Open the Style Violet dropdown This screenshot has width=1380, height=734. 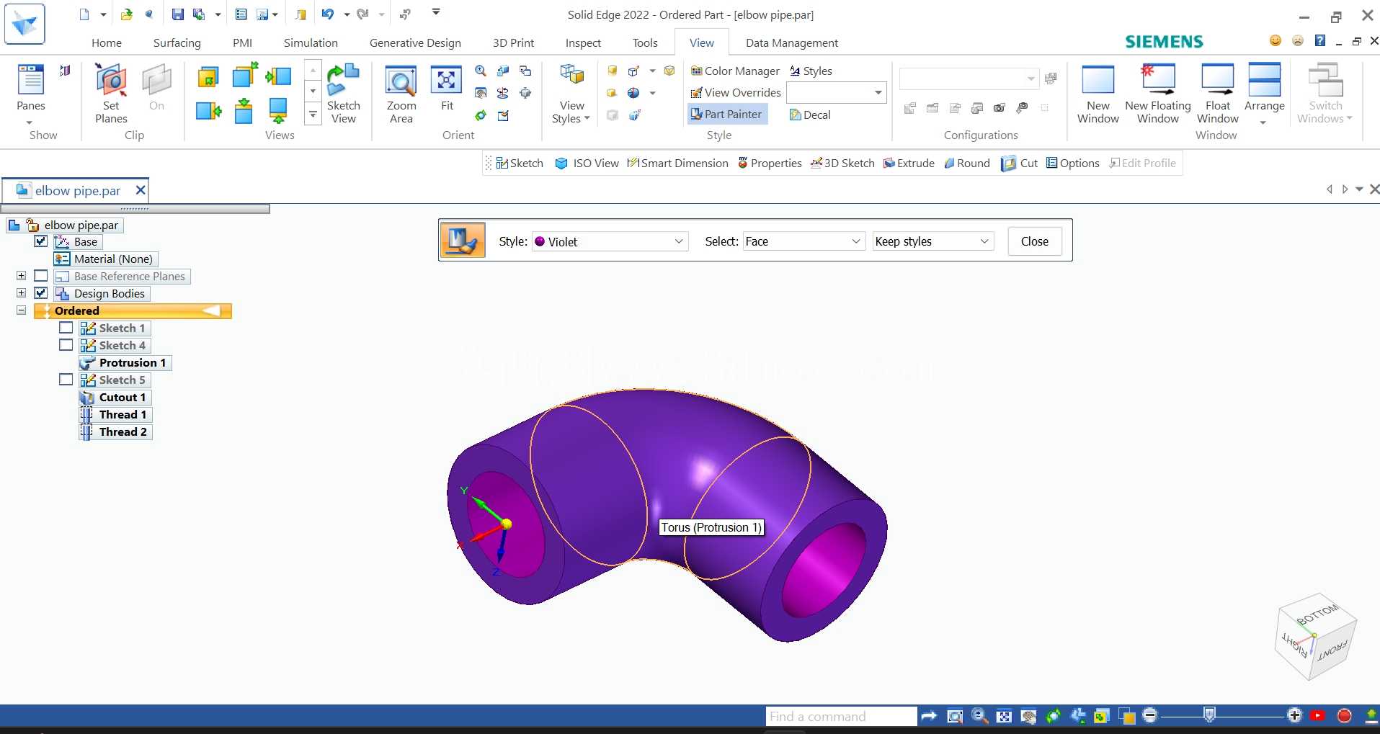pyautogui.click(x=610, y=241)
